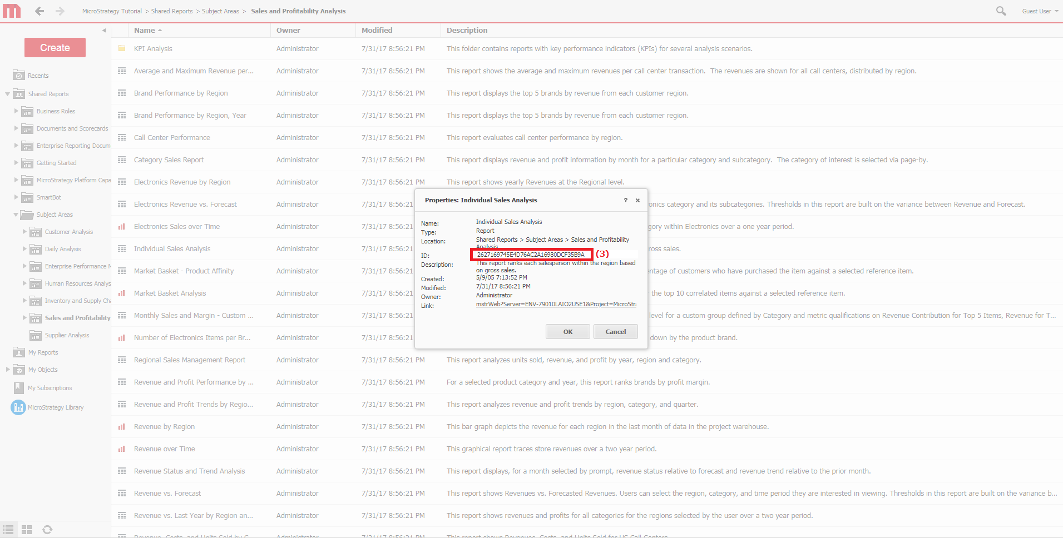This screenshot has height=538, width=1063.
Task: Expand the Daily Analysis folder
Action: click(24, 249)
